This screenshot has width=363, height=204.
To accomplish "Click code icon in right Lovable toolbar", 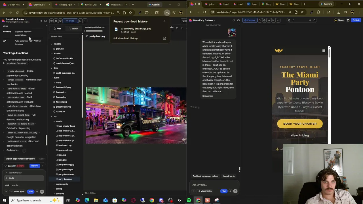I will [x=269, y=20].
